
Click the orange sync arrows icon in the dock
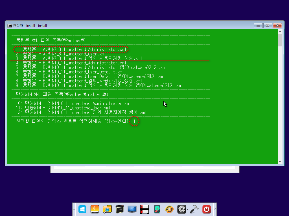tap(169, 209)
